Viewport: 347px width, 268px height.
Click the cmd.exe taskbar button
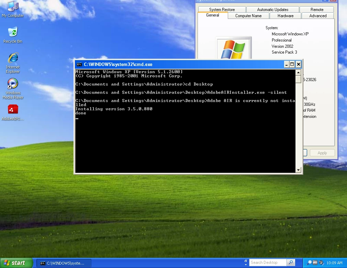coord(64,263)
